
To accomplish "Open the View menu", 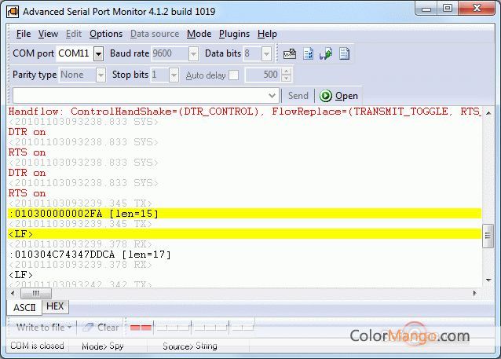I will [x=48, y=34].
